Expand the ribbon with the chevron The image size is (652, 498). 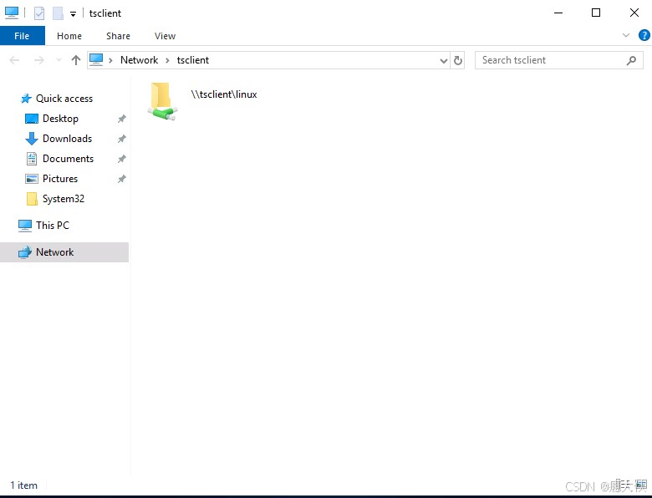[x=626, y=35]
